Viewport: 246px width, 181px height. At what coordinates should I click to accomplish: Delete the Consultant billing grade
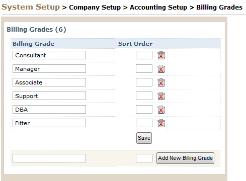161,55
